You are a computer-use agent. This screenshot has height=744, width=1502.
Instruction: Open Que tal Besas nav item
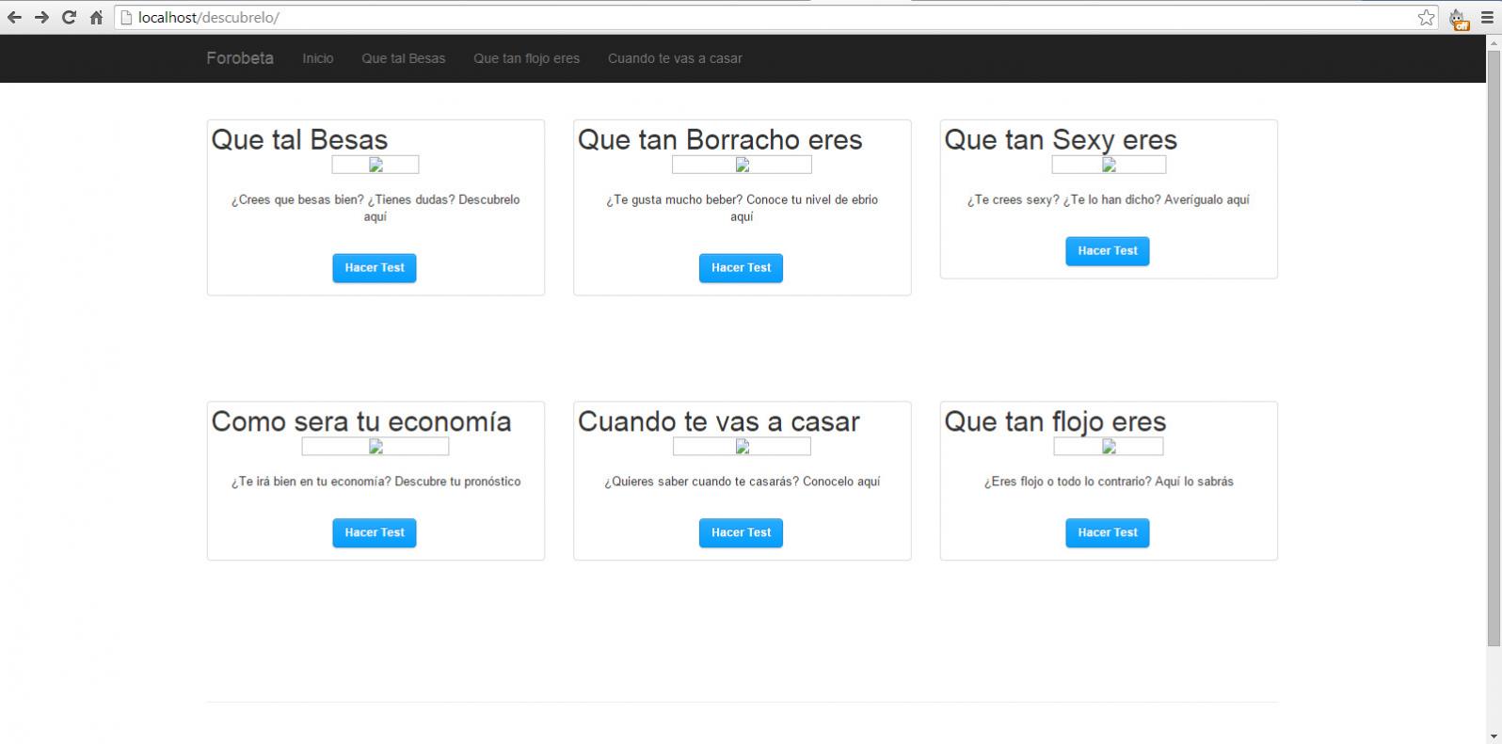[x=403, y=58]
